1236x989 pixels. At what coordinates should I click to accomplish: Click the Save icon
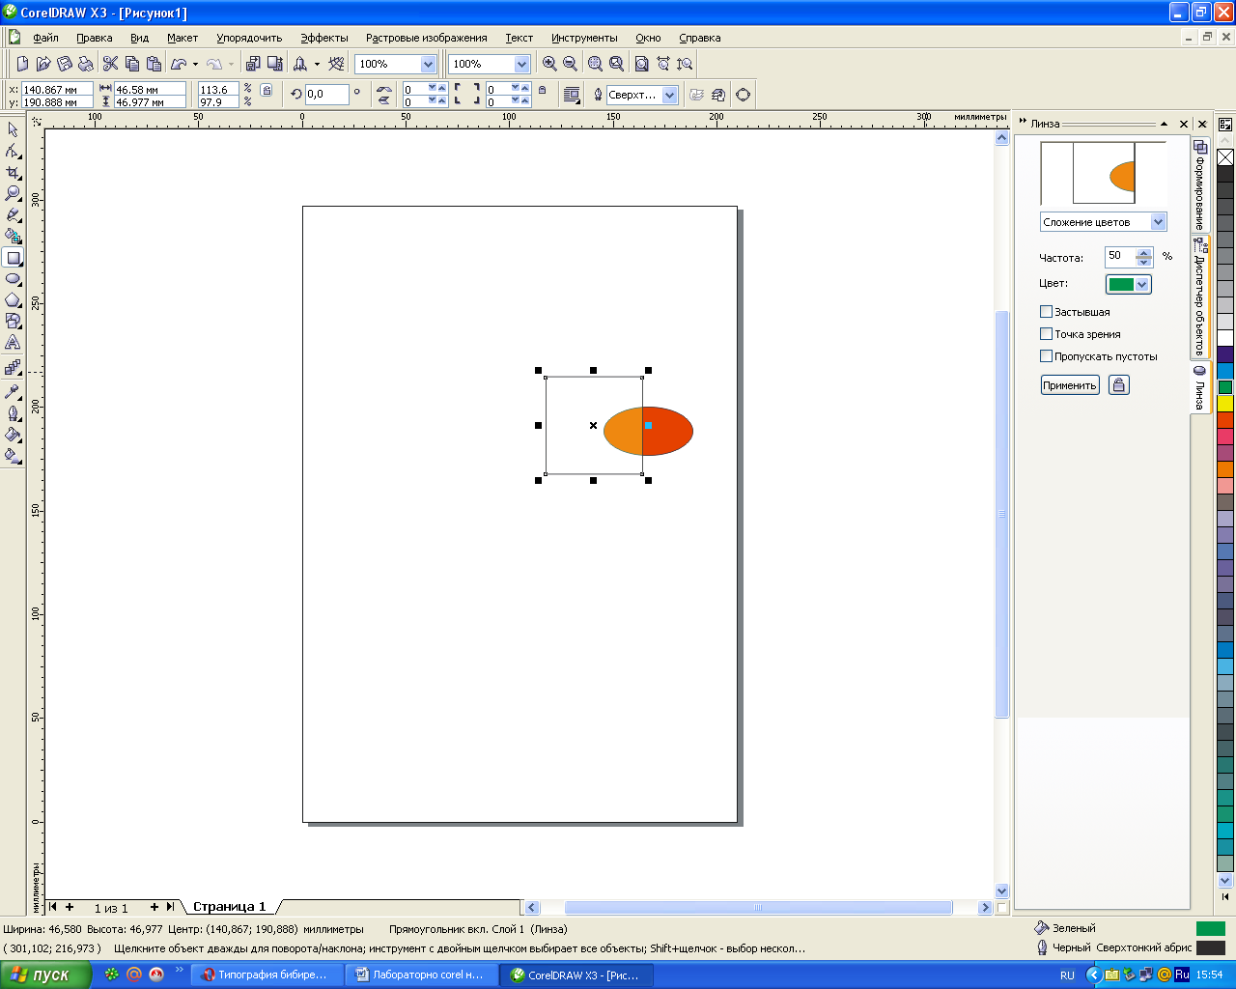65,64
